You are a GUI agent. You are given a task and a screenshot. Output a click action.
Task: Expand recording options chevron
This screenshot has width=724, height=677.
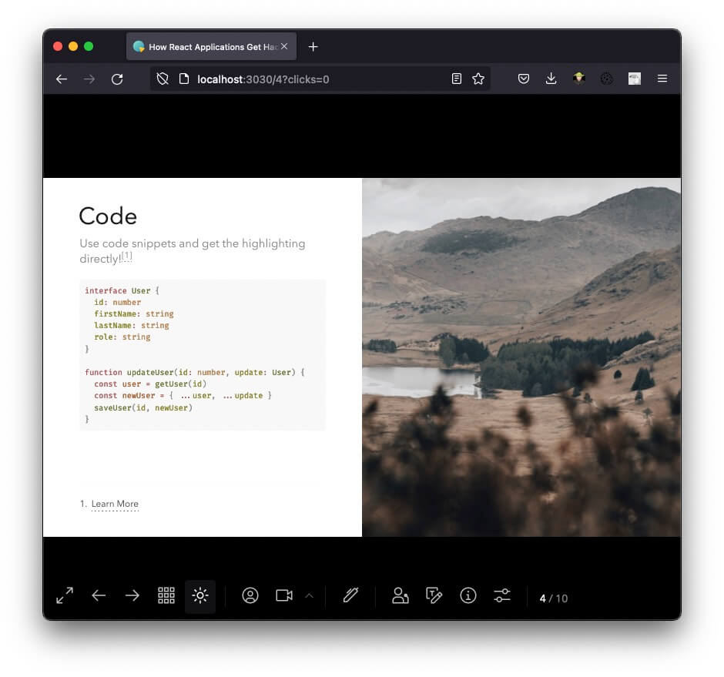pos(310,595)
